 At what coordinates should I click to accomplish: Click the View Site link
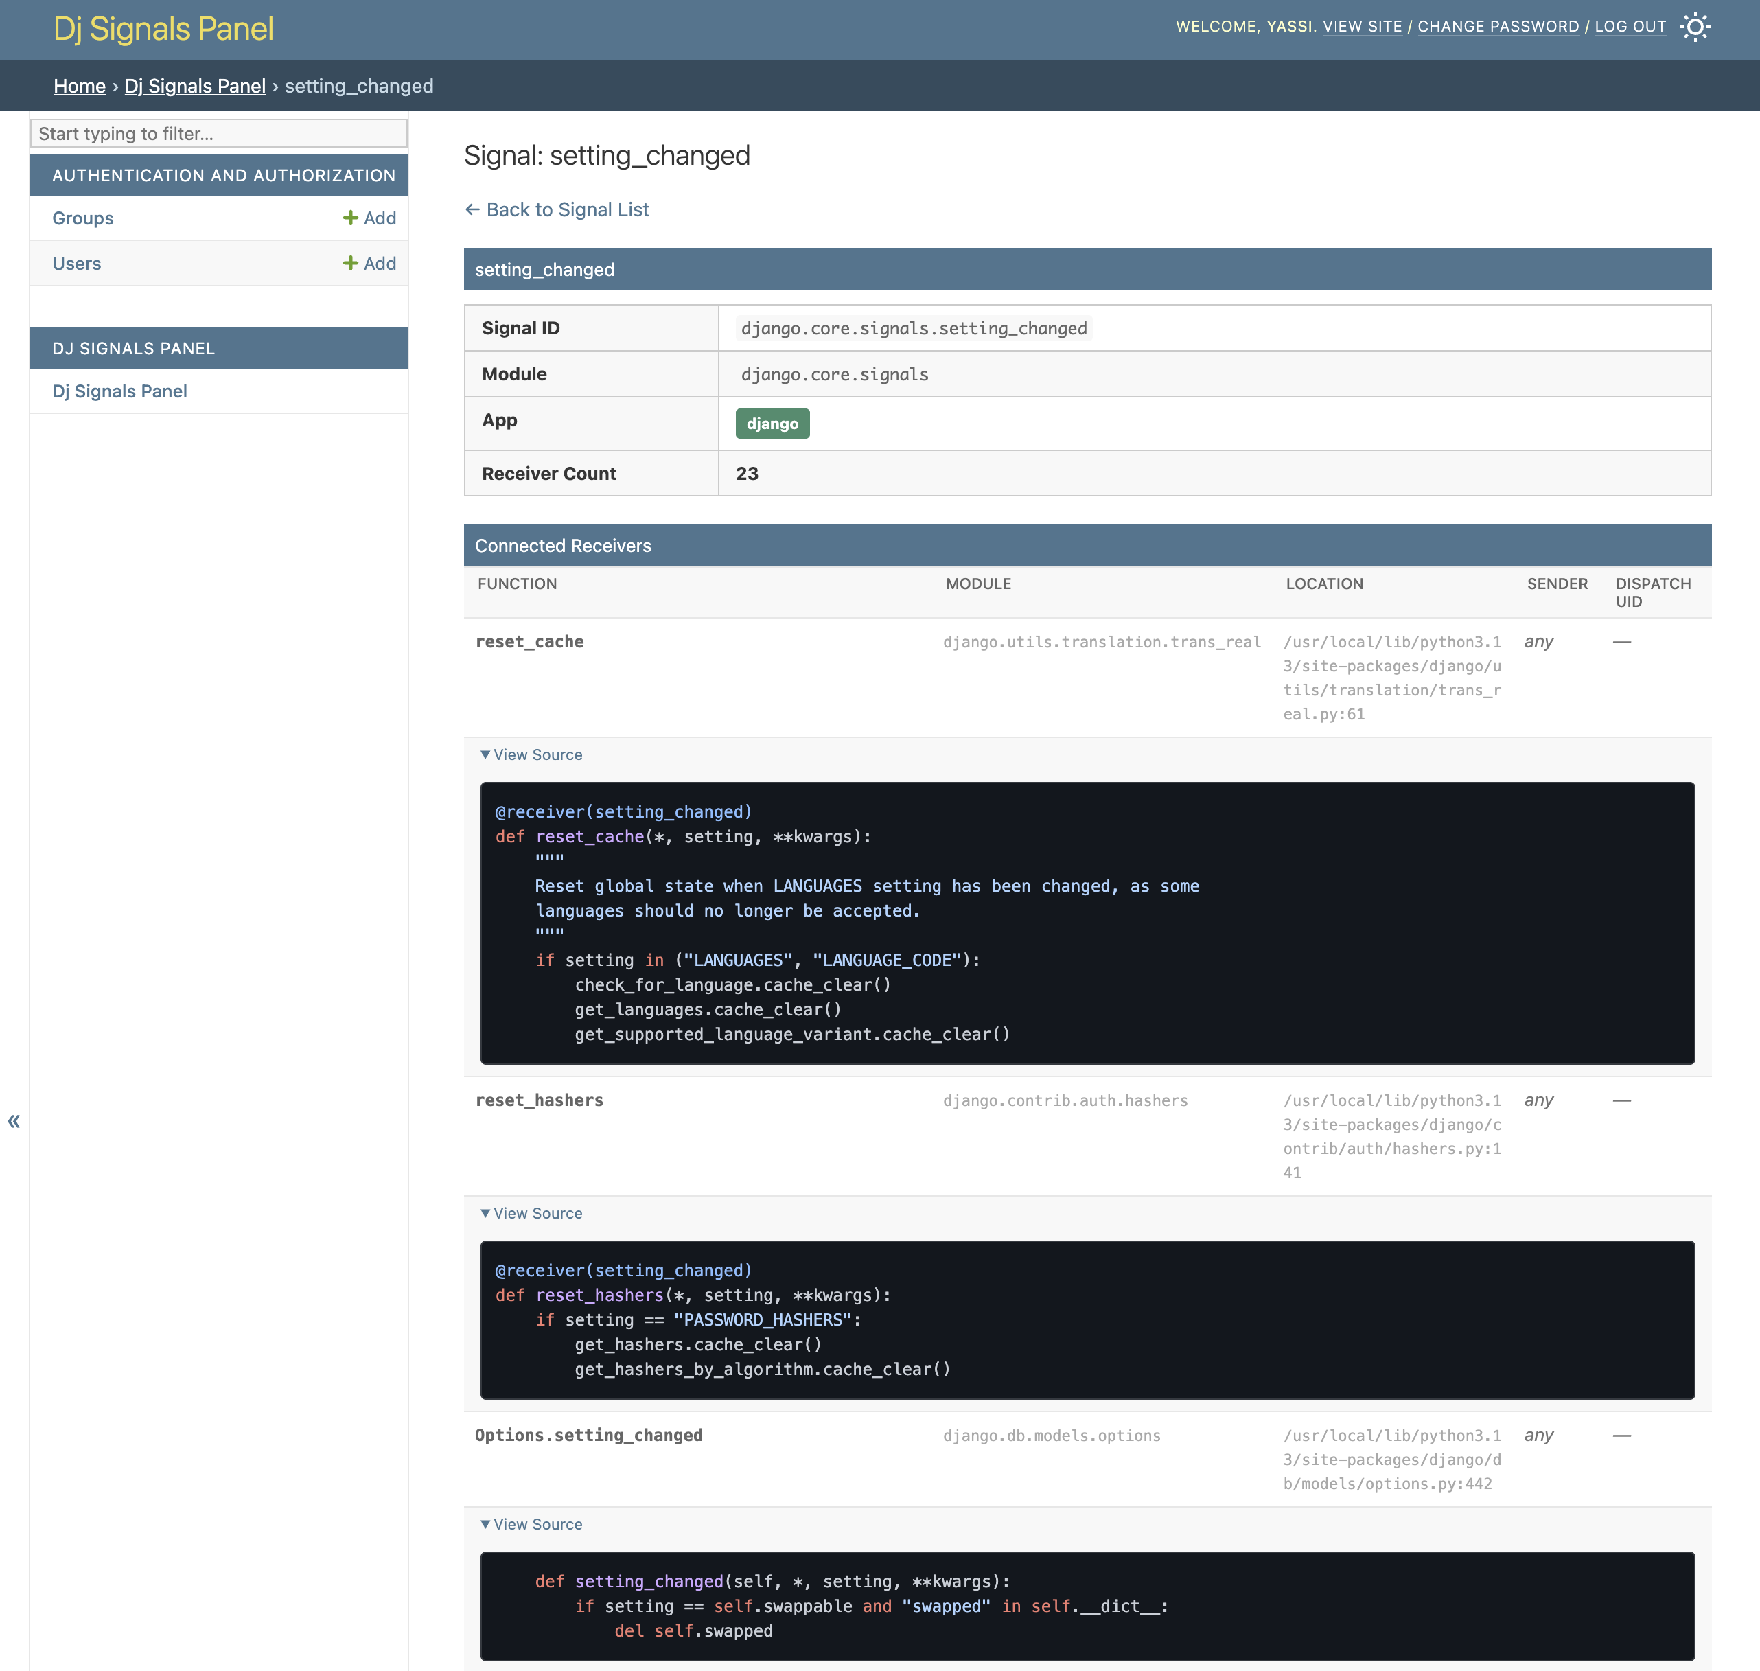[1362, 27]
